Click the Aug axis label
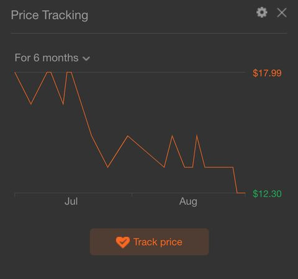Image resolution: width=298 pixels, height=279 pixels. 188,201
